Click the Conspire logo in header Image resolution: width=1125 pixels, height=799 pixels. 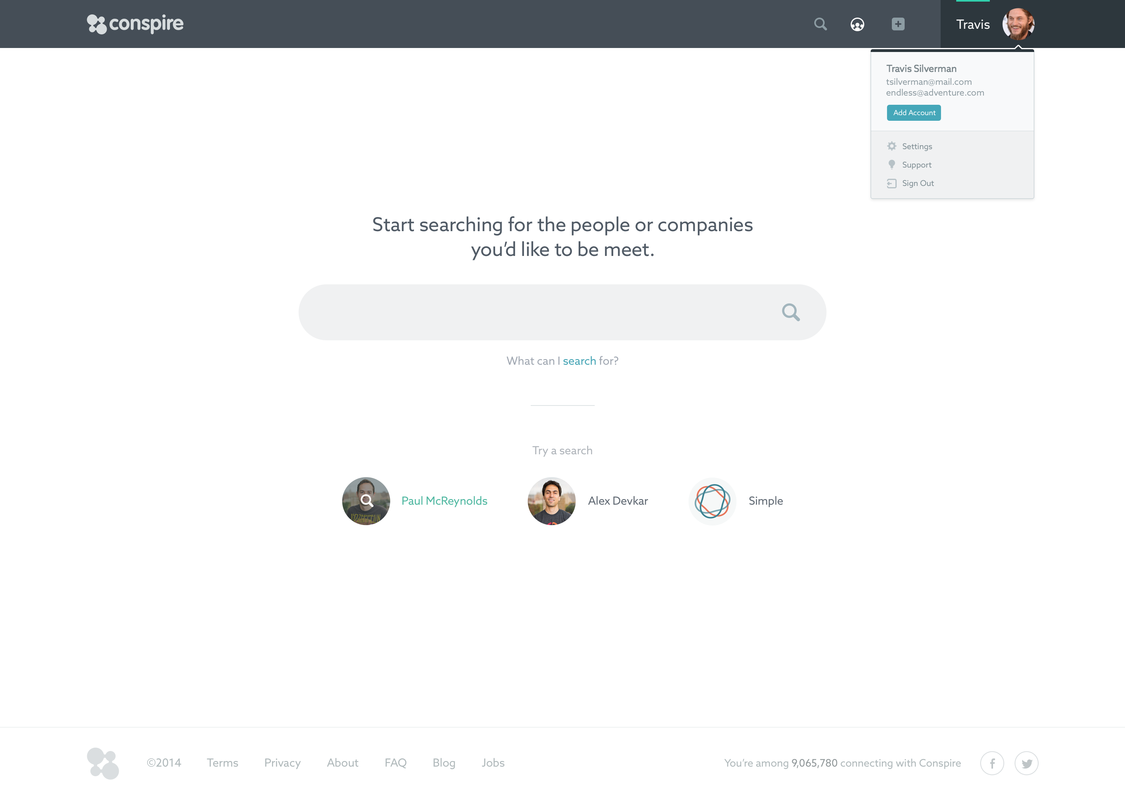[x=135, y=24]
